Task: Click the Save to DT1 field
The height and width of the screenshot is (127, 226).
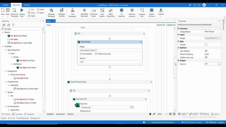Action: point(110,62)
